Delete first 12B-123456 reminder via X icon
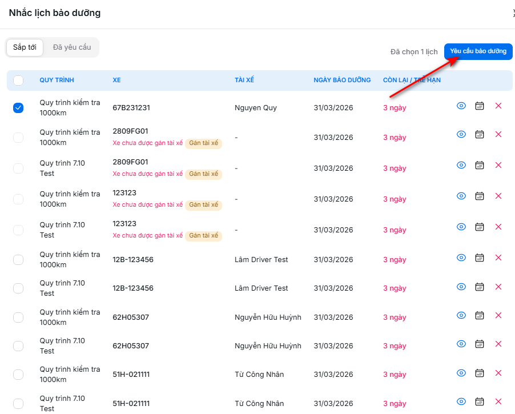Viewport: 515px width, 414px height. coord(498,258)
